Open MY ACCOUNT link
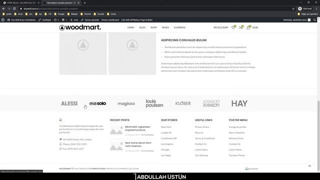 point(221,27)
